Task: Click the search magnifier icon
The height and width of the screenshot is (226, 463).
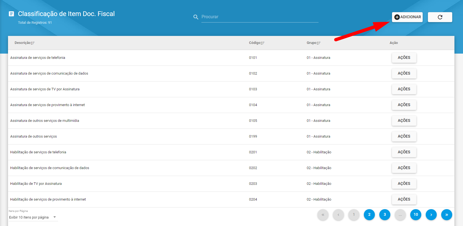Action: point(196,17)
